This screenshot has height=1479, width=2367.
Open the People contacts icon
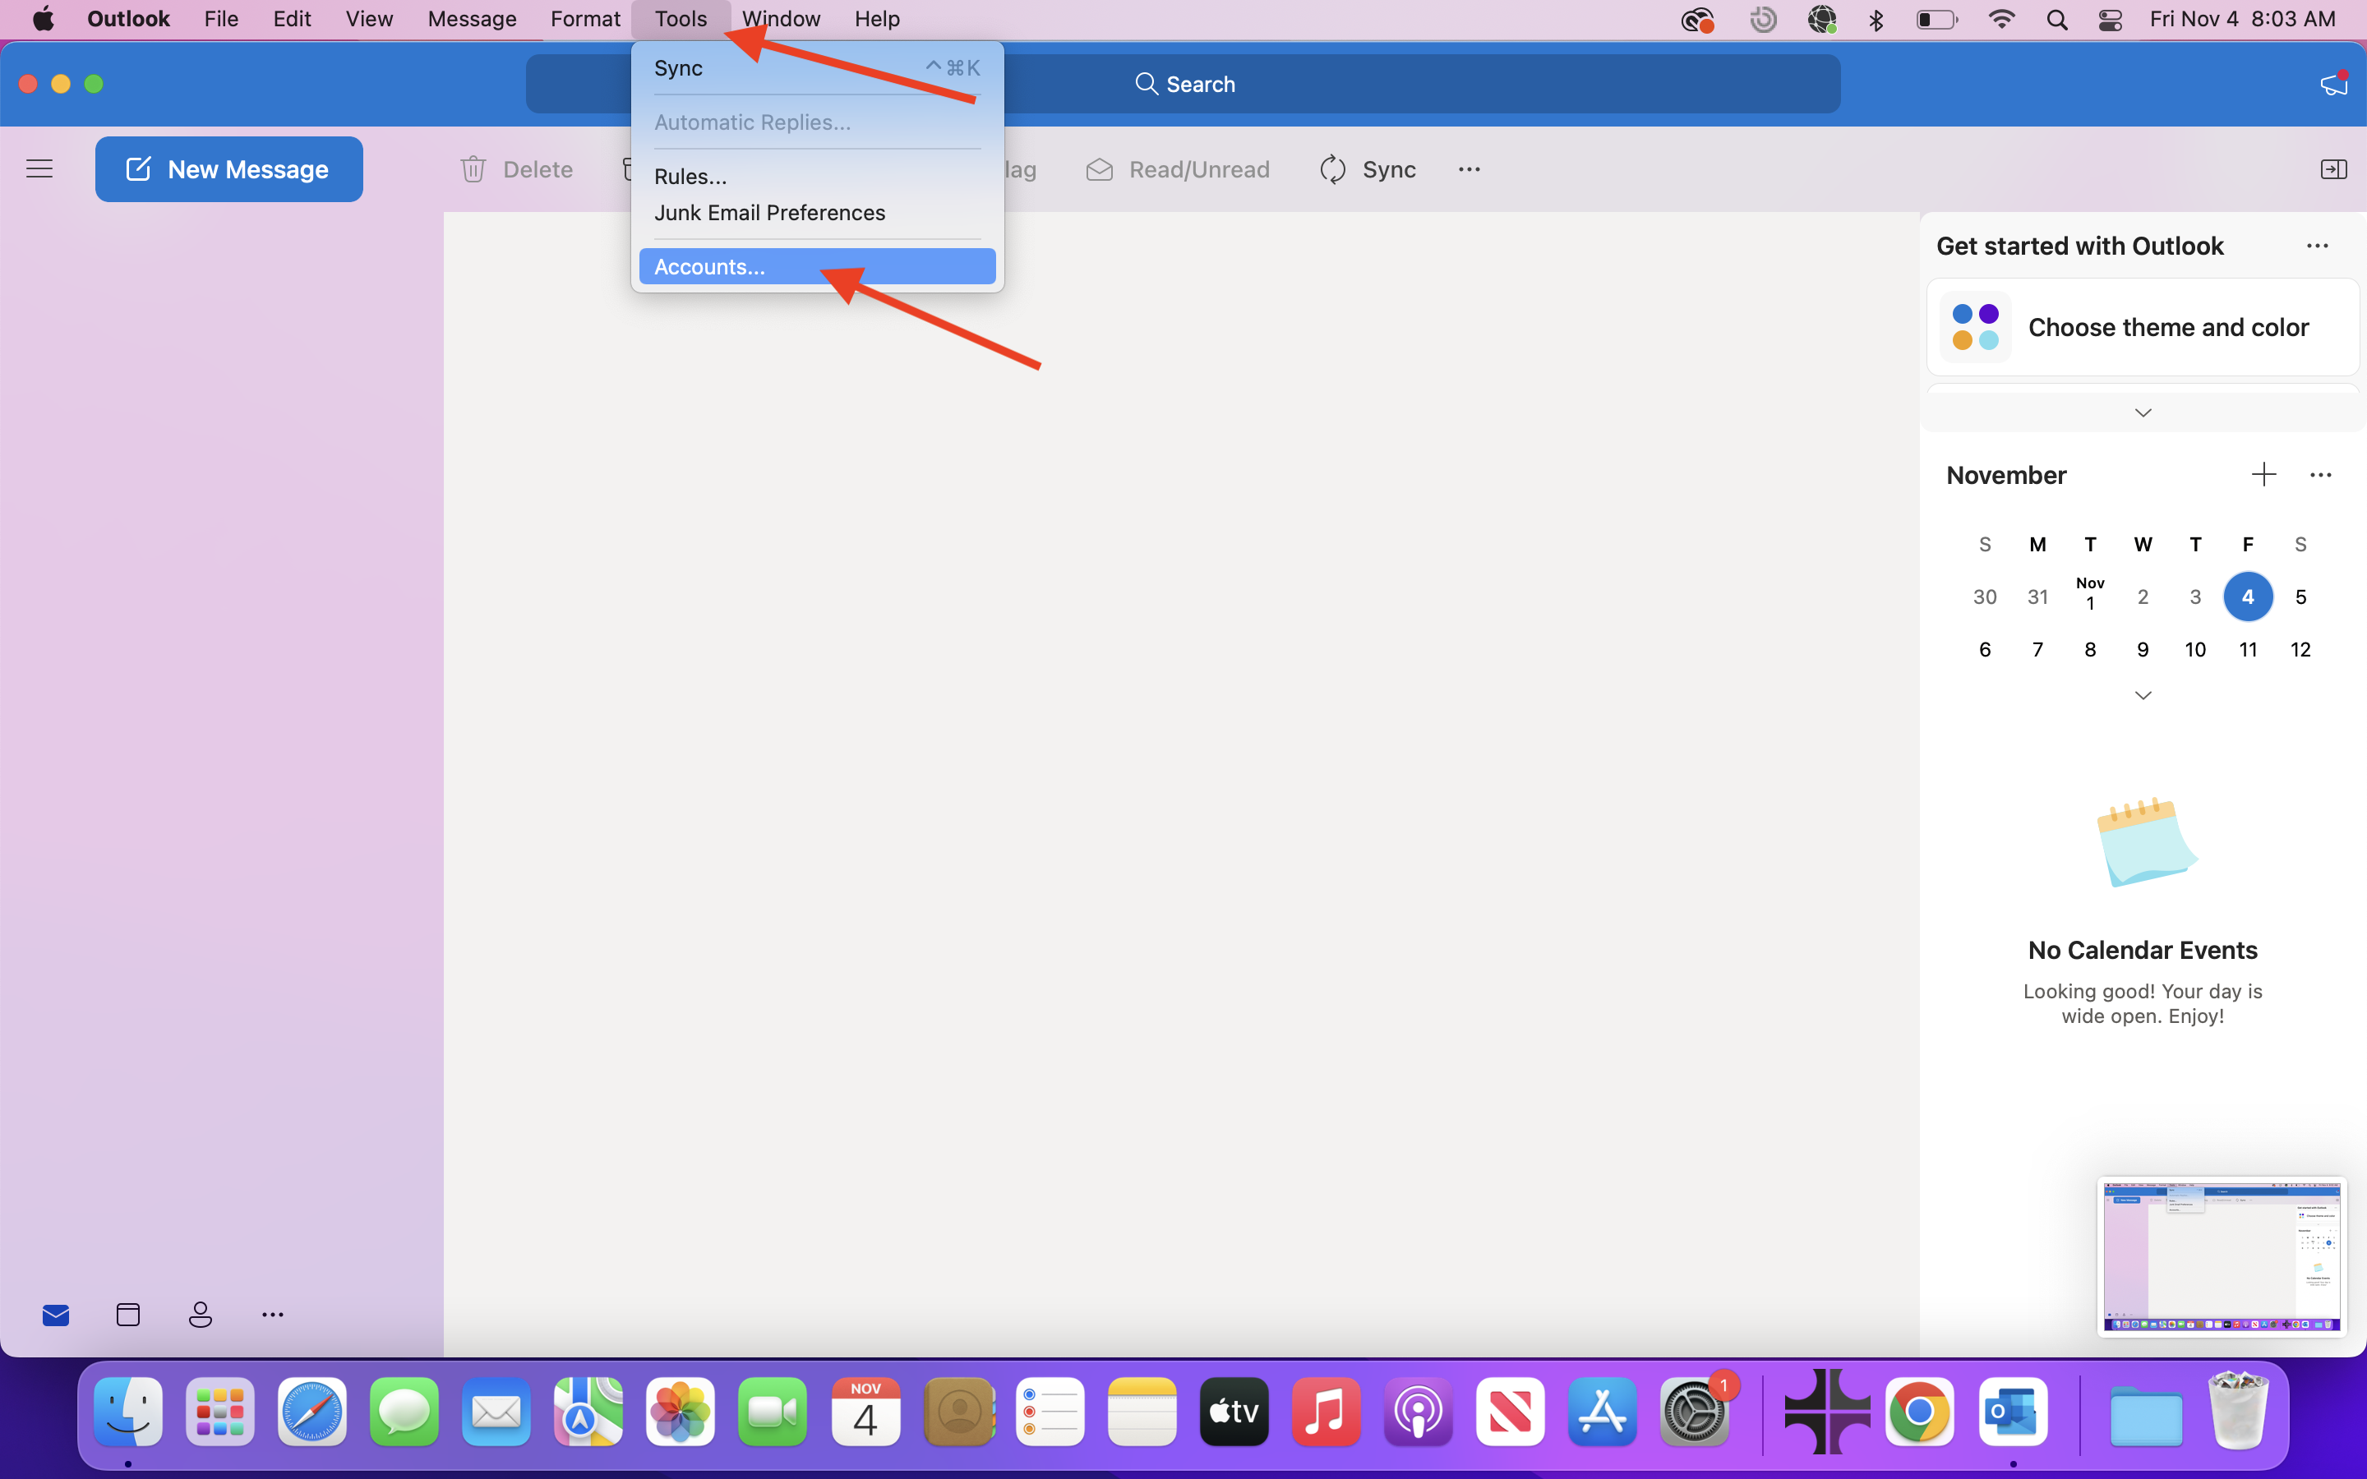coord(201,1315)
